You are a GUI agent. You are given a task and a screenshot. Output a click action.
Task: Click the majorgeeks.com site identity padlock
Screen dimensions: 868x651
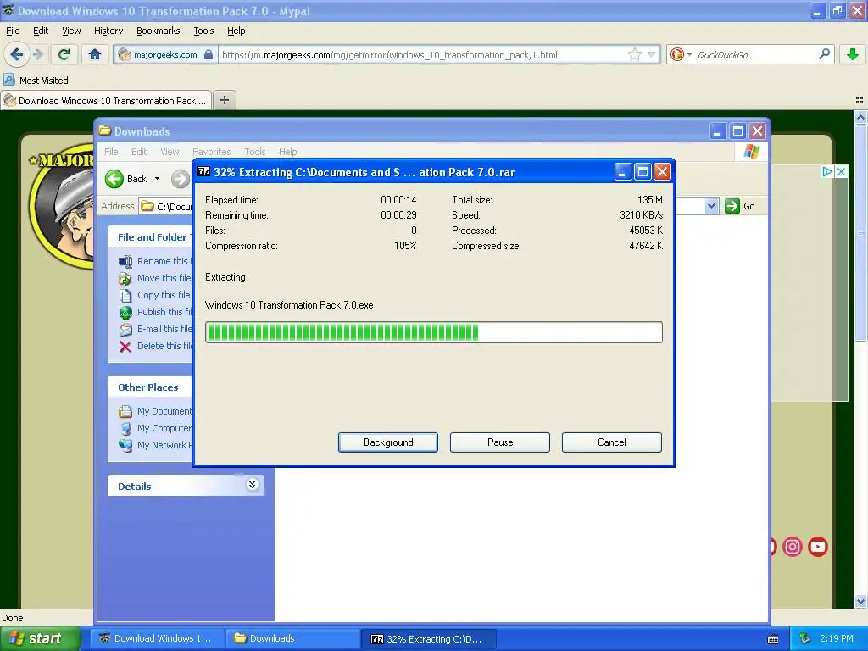click(209, 54)
